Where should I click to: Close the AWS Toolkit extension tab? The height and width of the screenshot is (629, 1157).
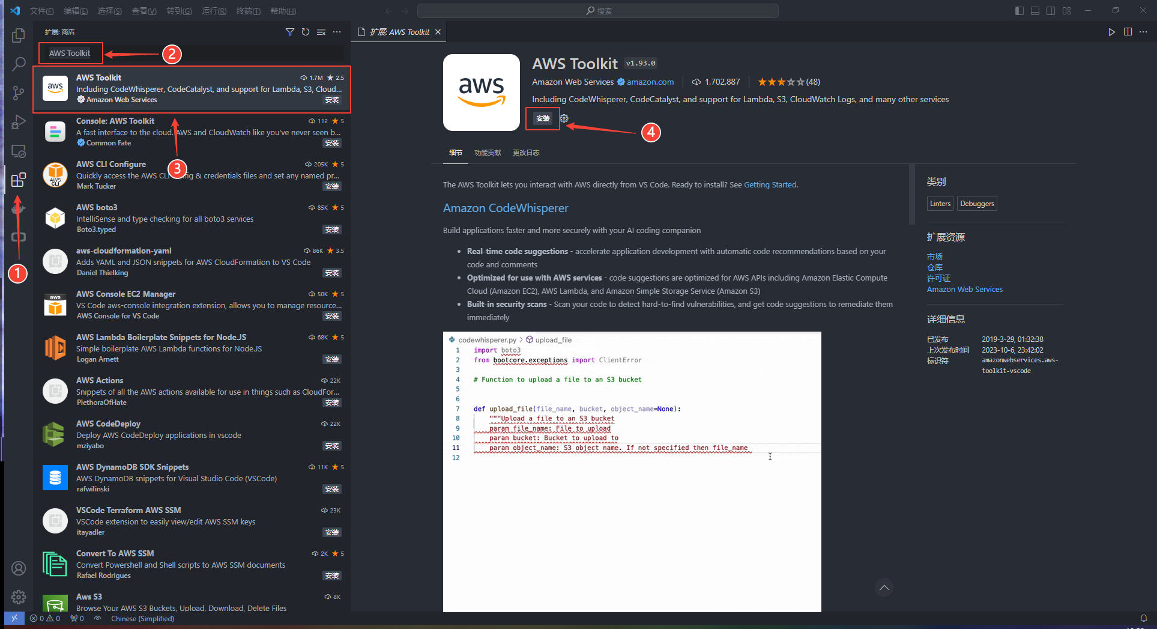tap(438, 32)
